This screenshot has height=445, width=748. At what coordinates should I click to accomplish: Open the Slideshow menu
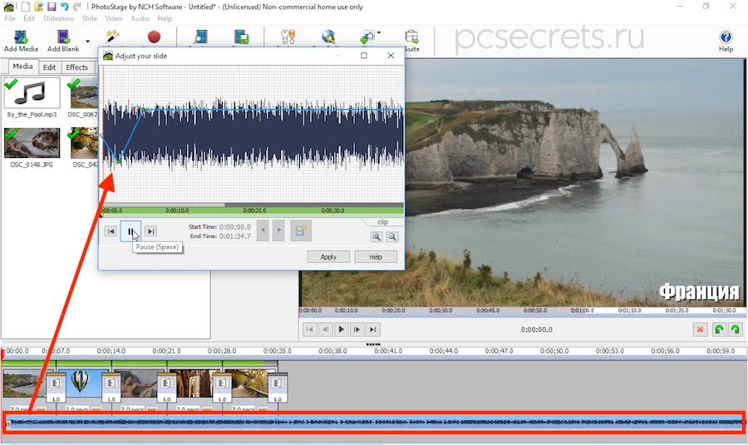(58, 18)
